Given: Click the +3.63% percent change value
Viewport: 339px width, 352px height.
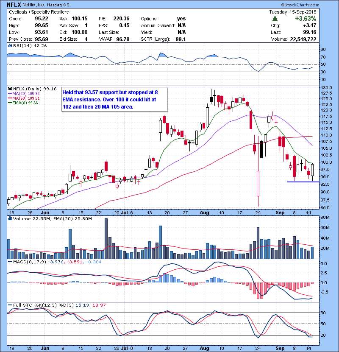Looking at the screenshot, I should (x=306, y=19).
